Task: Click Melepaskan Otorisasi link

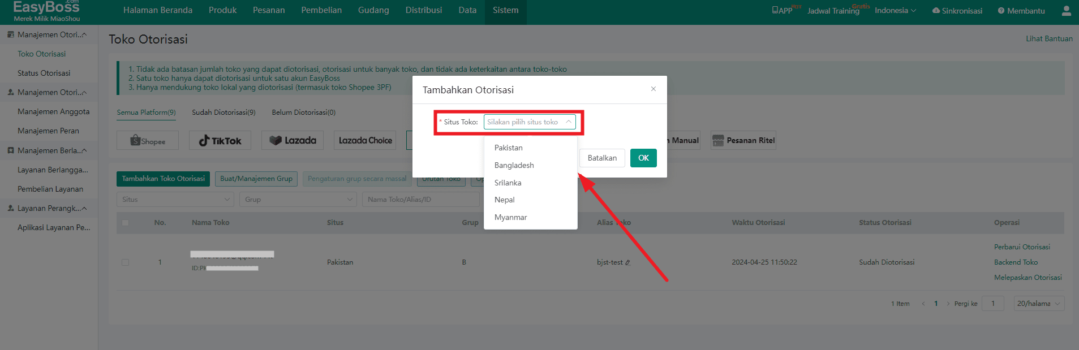Action: click(x=1028, y=278)
